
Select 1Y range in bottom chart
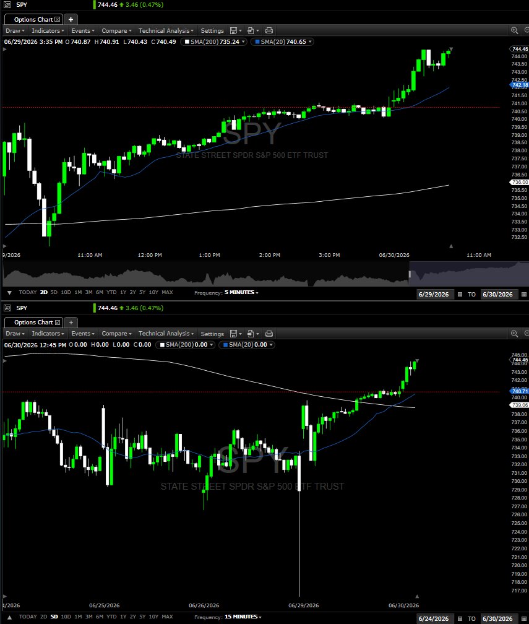(123, 617)
